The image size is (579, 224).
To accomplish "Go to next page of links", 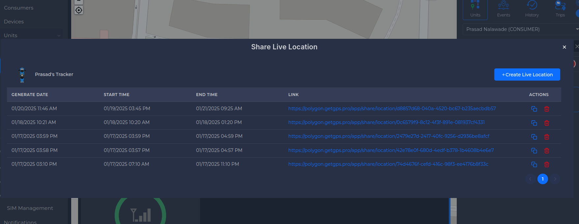I will tap(555, 179).
